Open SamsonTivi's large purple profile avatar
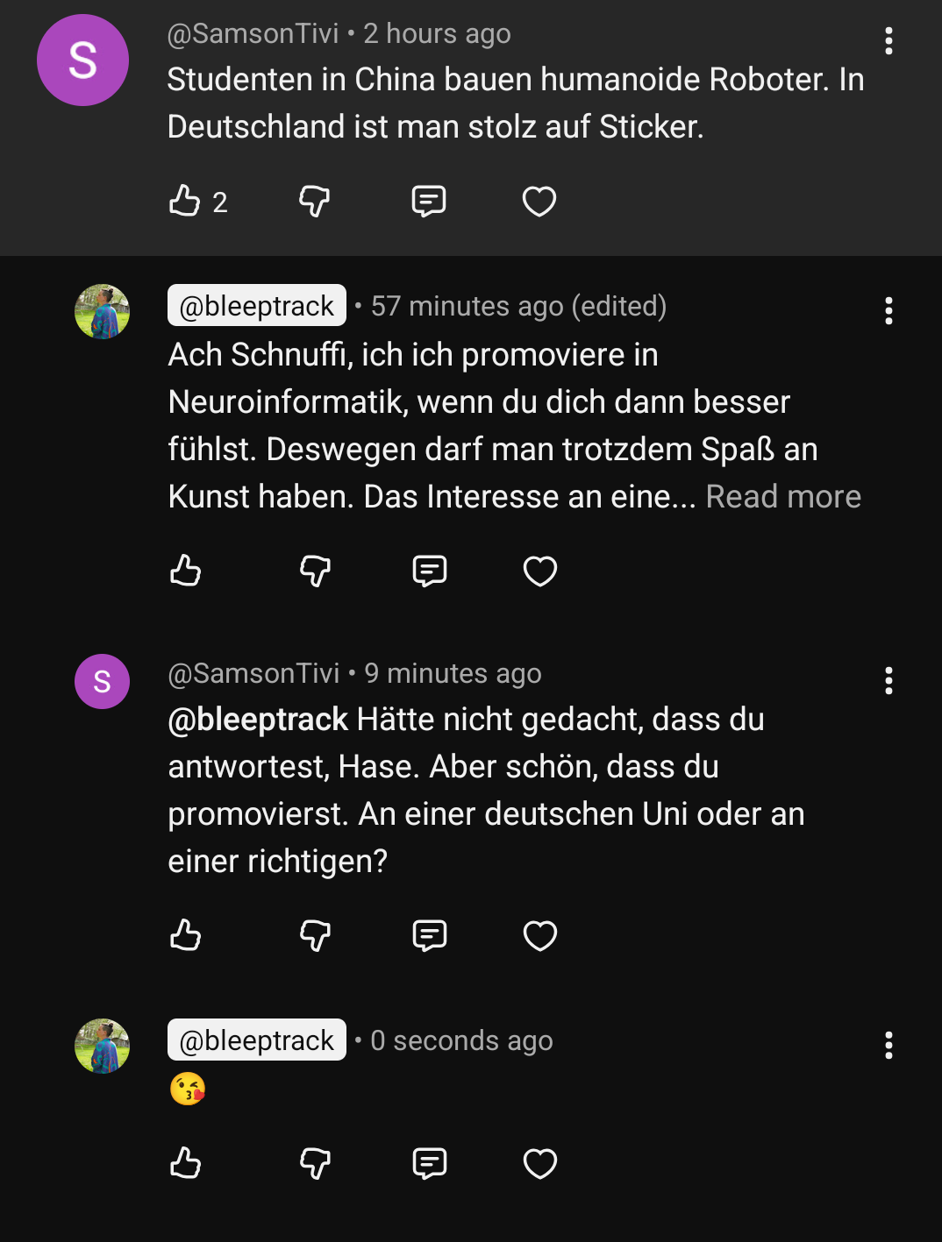Viewport: 942px width, 1242px height. point(82,60)
